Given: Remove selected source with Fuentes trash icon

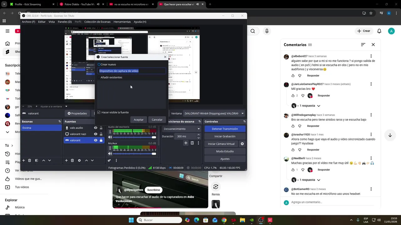Looking at the screenshot, I should point(72,160).
